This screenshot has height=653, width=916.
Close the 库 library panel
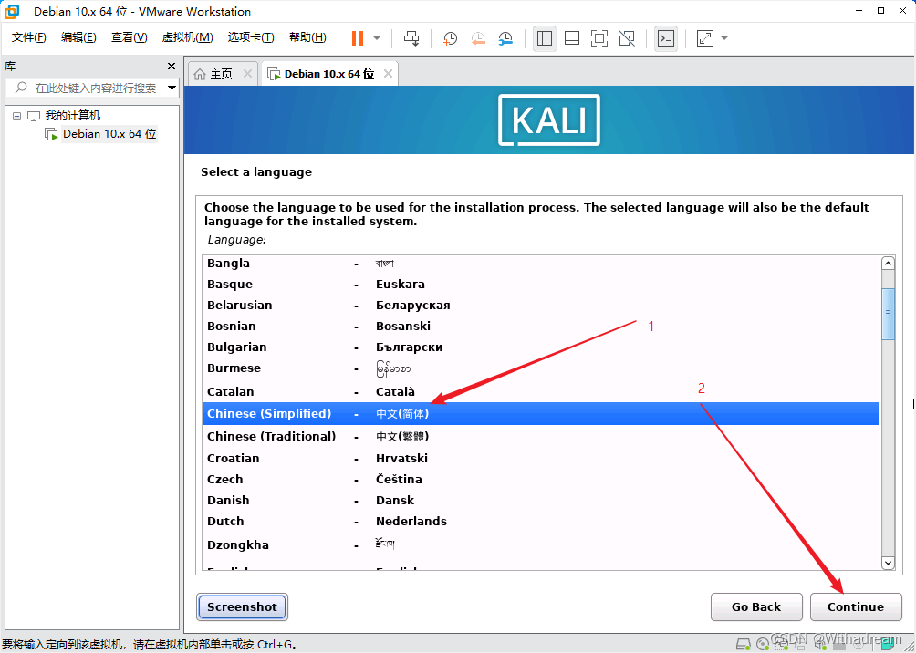(x=172, y=66)
